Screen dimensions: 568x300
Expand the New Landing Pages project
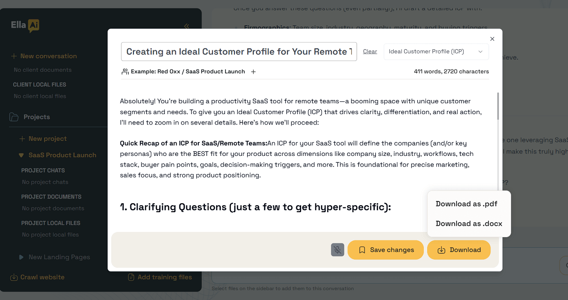[21, 257]
